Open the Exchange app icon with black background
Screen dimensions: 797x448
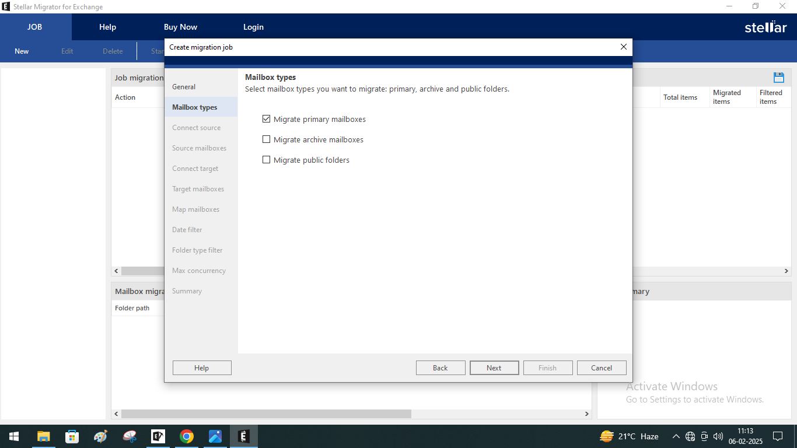point(158,436)
